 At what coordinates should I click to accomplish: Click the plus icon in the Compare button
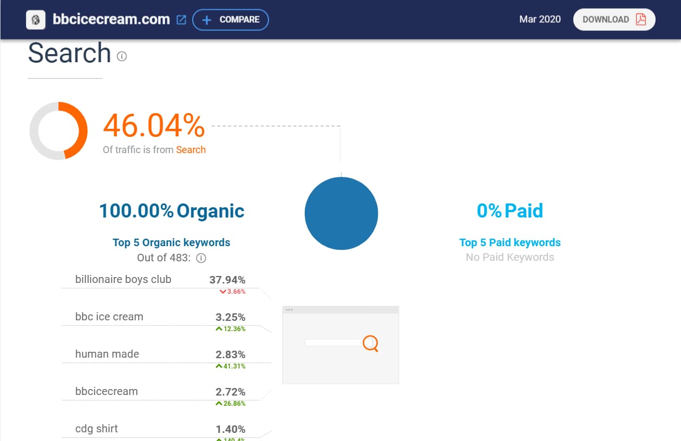point(206,20)
